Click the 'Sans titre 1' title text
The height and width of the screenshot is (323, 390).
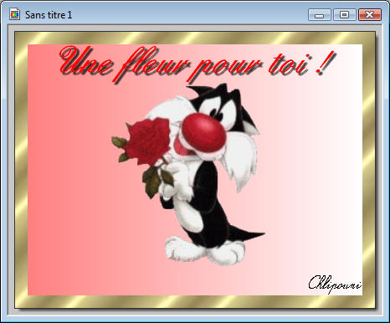click(49, 15)
